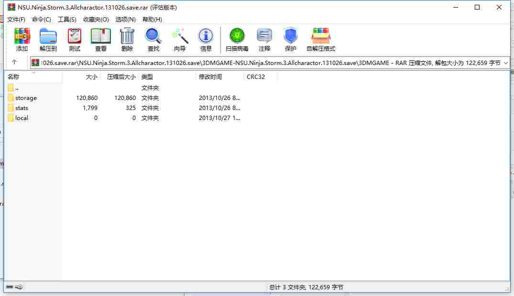Click the Find (查找) magnifier icon
The width and height of the screenshot is (514, 296).
click(153, 36)
